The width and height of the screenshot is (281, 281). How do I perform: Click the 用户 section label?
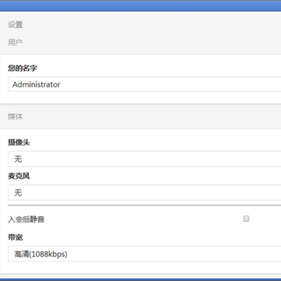(x=15, y=42)
